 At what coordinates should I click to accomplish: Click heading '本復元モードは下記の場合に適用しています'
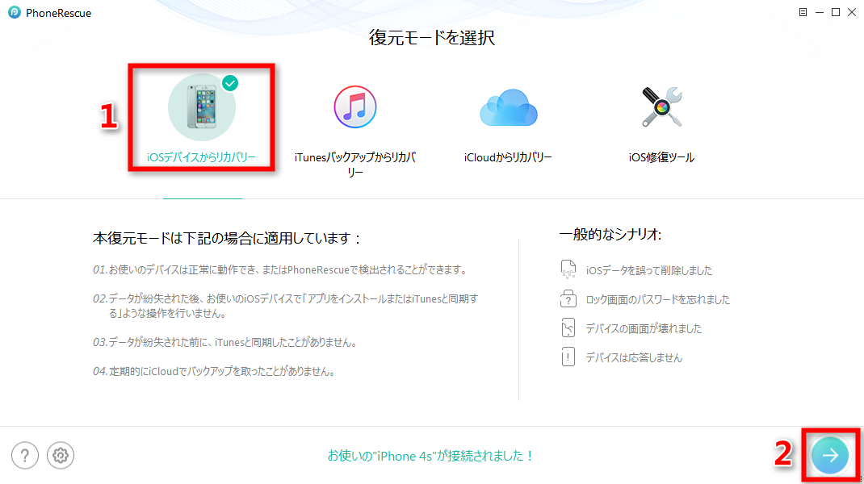point(226,239)
